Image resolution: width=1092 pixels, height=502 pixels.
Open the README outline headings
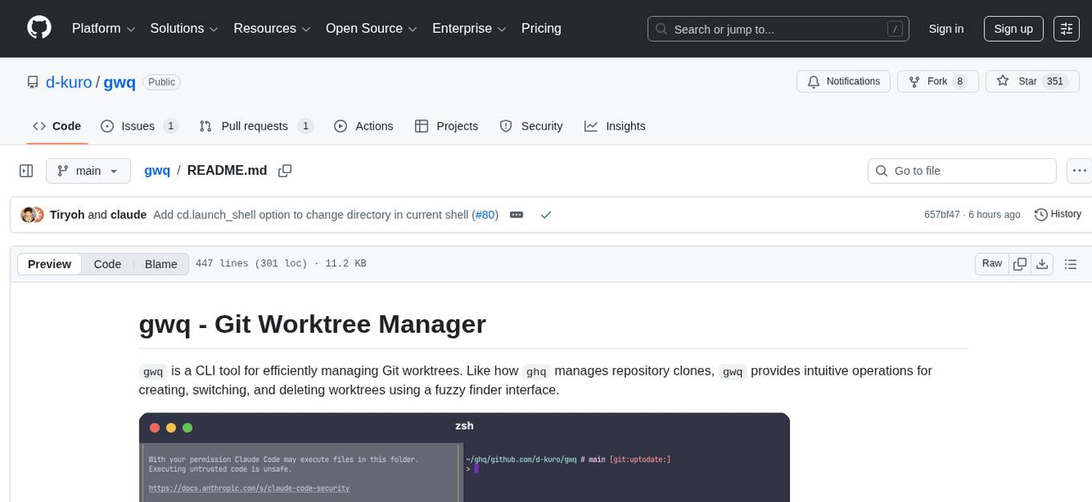pyautogui.click(x=1070, y=263)
